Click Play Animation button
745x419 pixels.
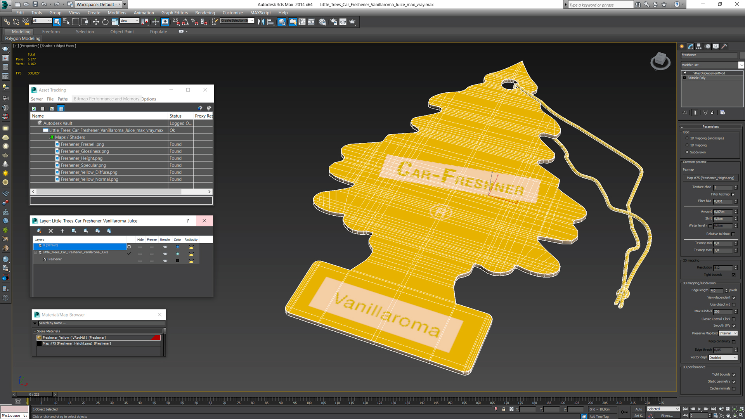tap(699, 409)
